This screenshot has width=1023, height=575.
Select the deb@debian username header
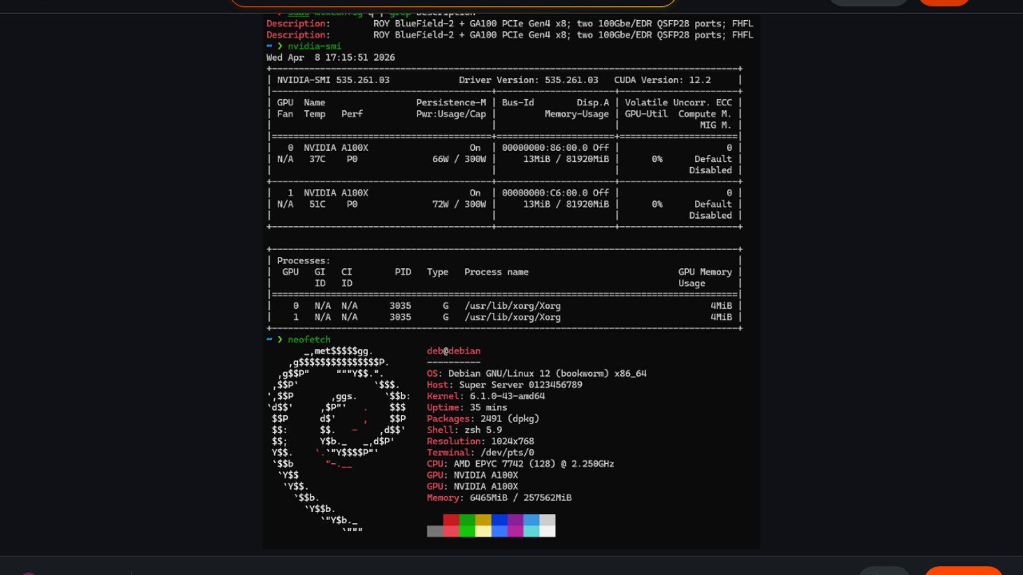(x=453, y=351)
